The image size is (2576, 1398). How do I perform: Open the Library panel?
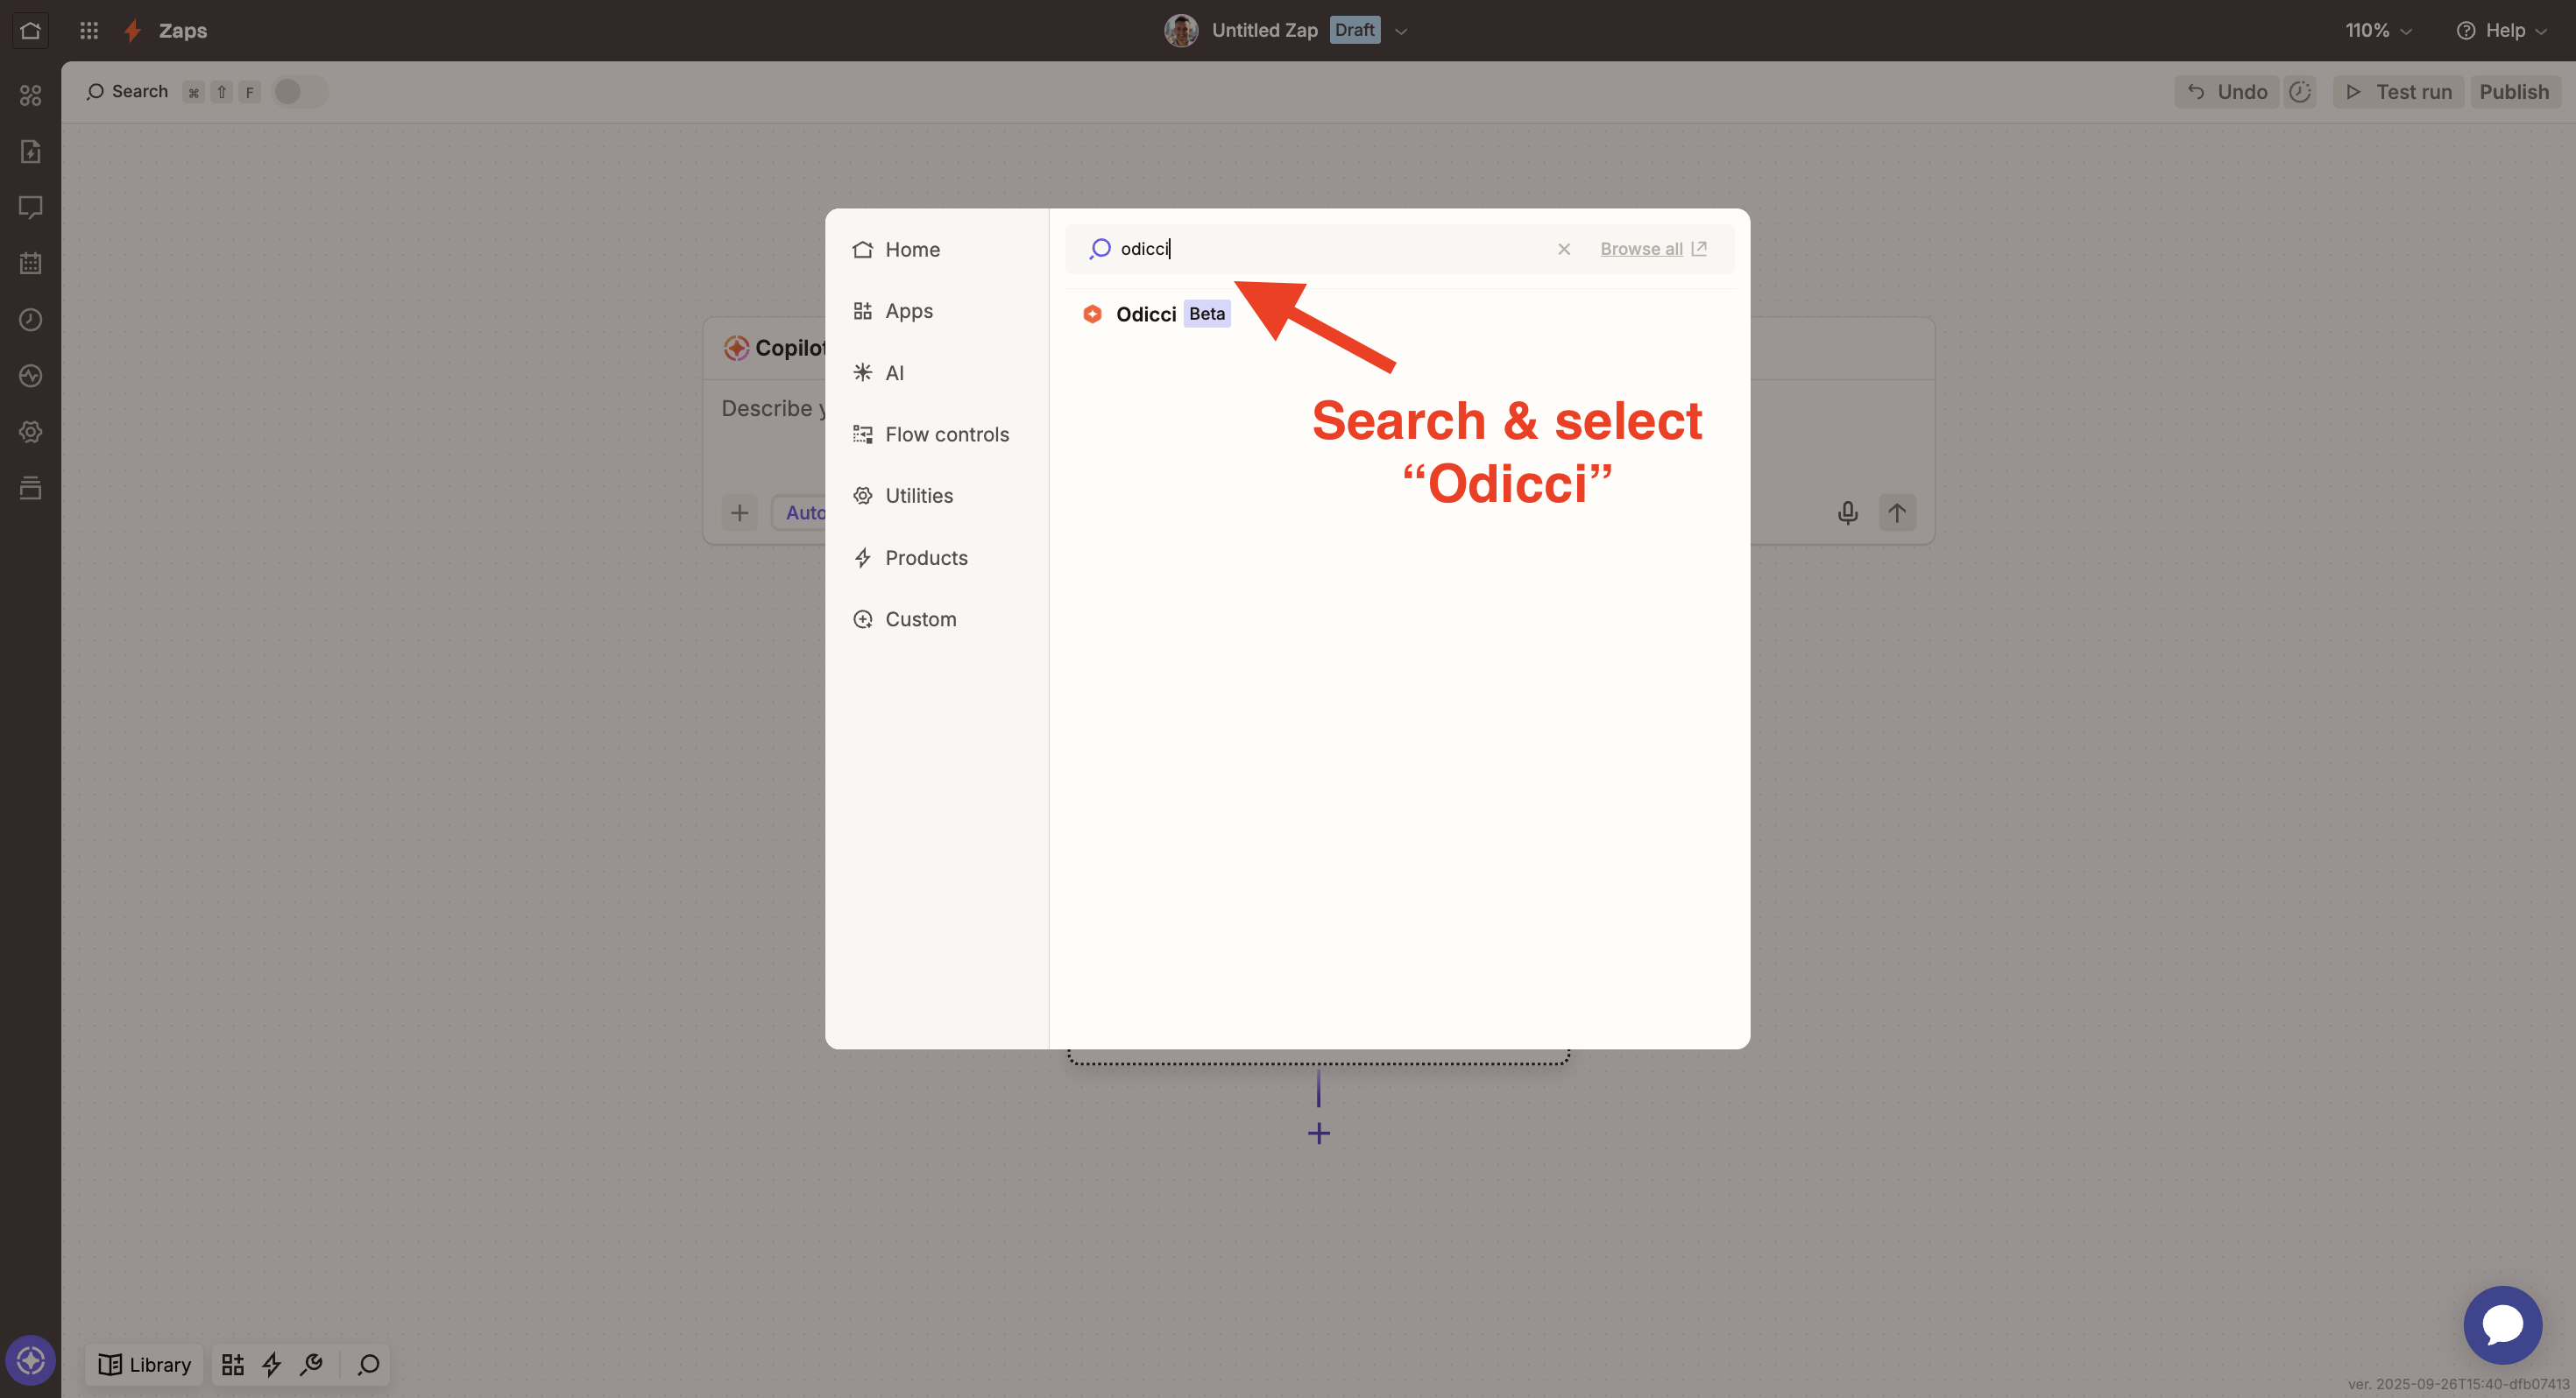(x=145, y=1364)
